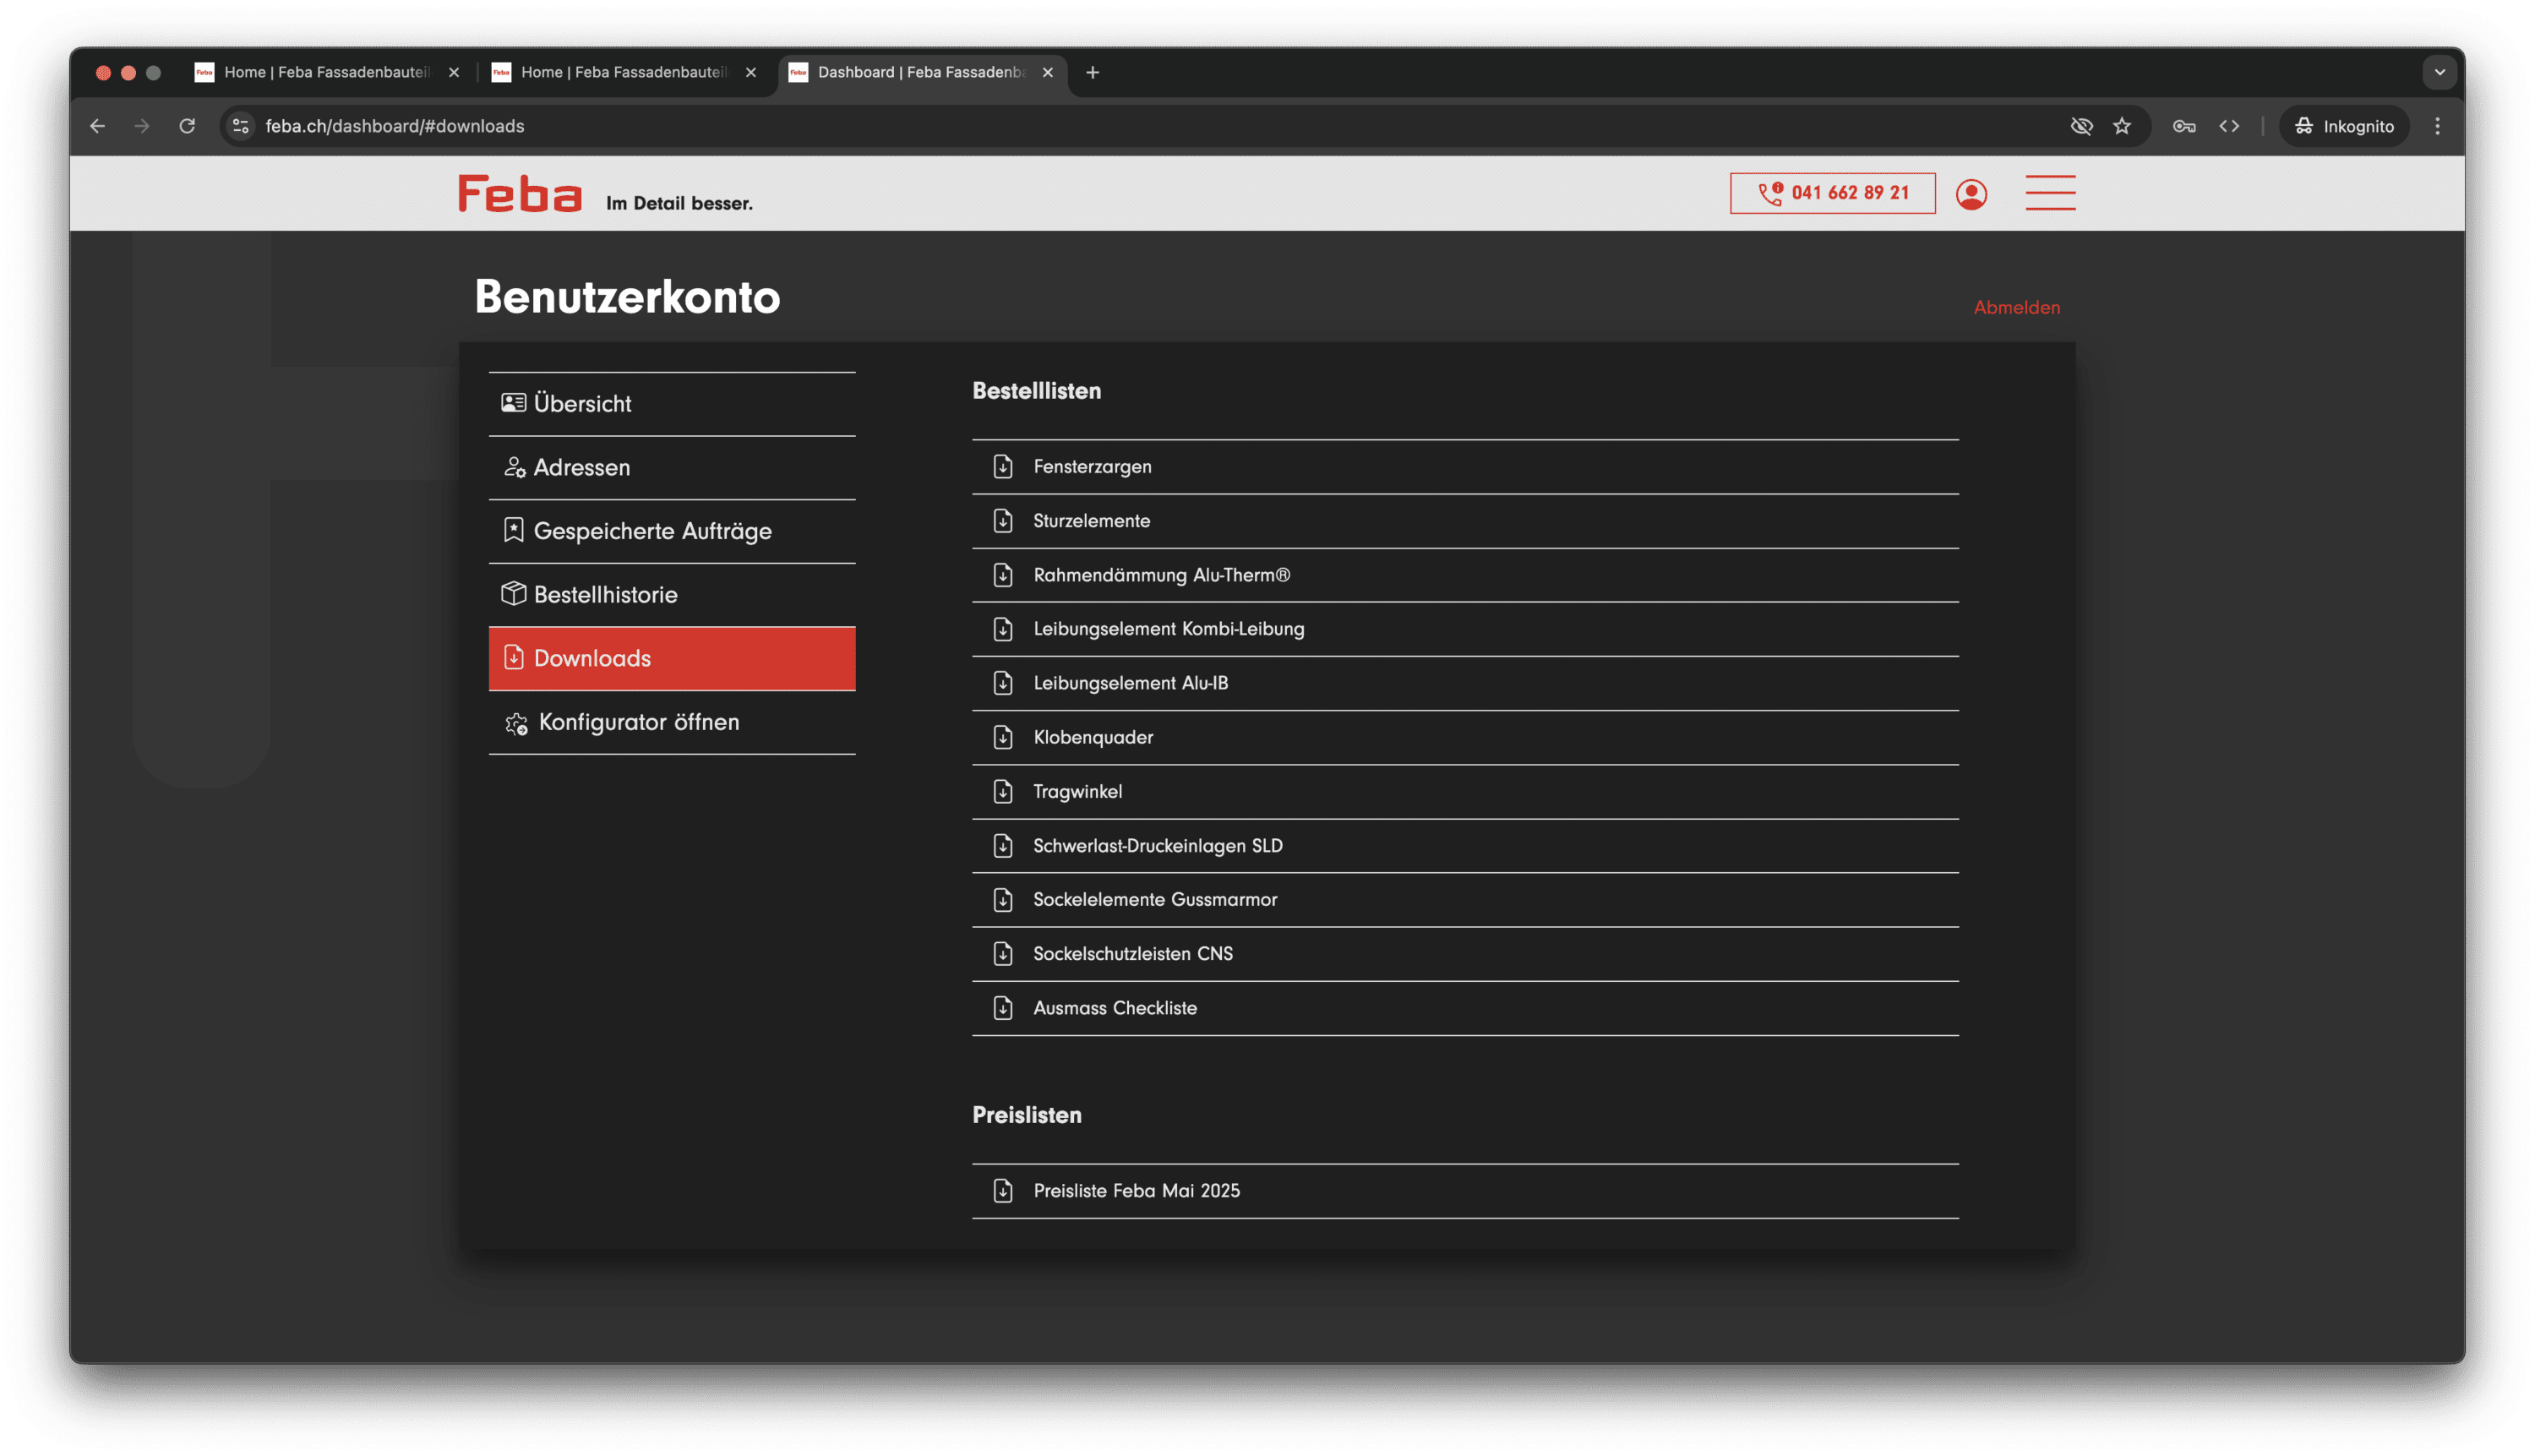Click download icon beside Fensterzargen
This screenshot has height=1456, width=2535.
[x=1003, y=467]
